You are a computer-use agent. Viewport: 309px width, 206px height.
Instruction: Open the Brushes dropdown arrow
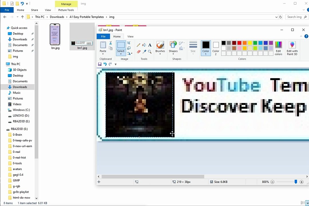tap(160, 54)
